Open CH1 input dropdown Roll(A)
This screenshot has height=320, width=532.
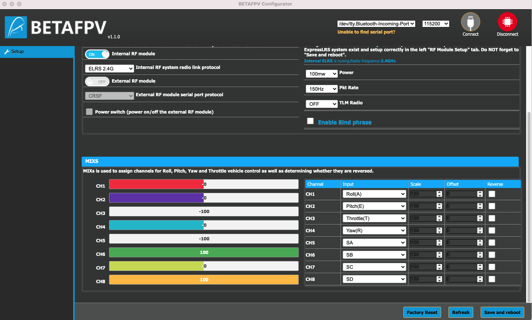[375, 194]
